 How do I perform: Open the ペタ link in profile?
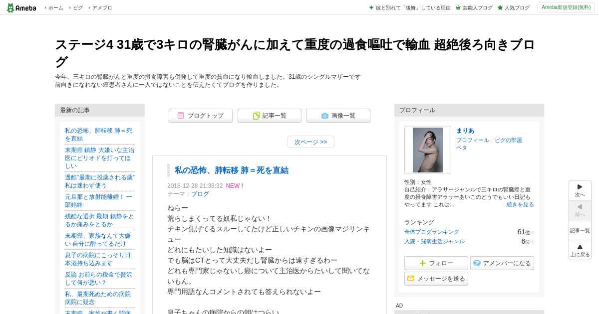click(x=462, y=148)
